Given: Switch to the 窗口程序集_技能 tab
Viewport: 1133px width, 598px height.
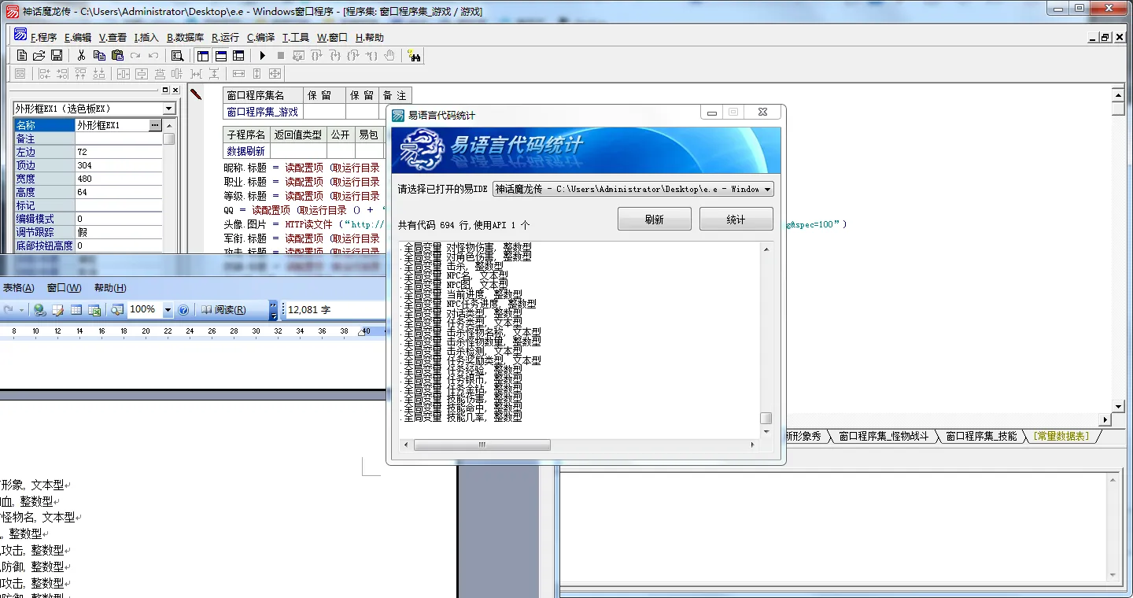Looking at the screenshot, I should coord(980,436).
